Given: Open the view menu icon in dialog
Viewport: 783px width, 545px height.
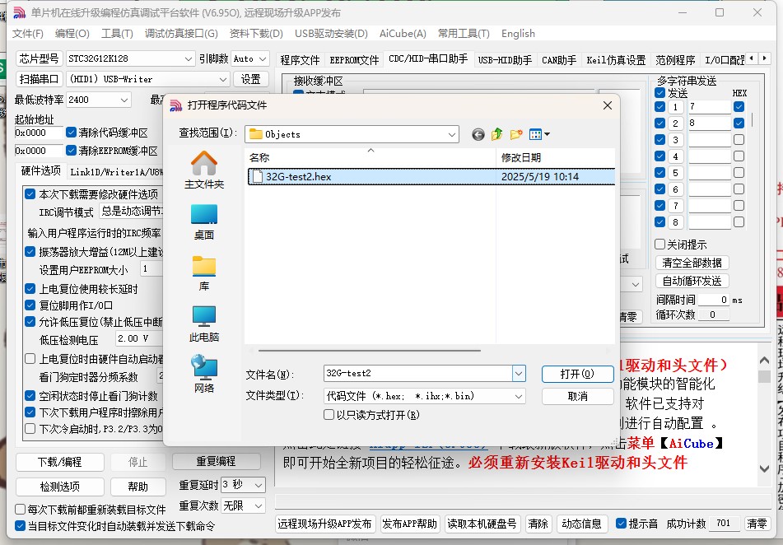Looking at the screenshot, I should click(x=539, y=134).
